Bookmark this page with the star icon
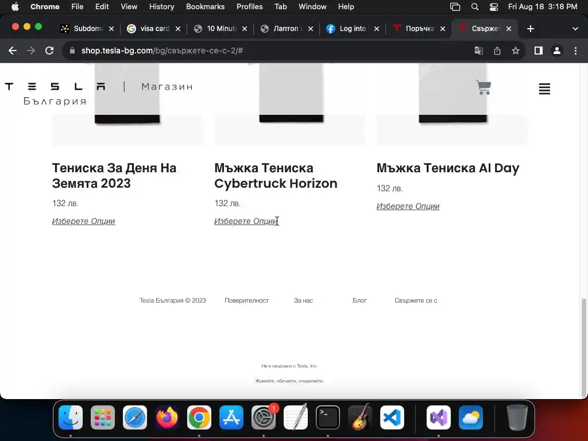588x441 pixels. click(x=515, y=51)
